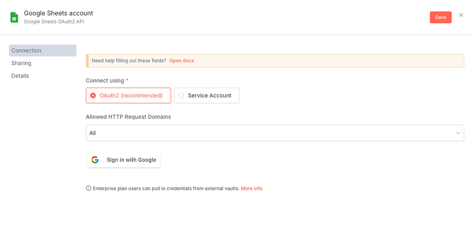Click the dropdown chevron arrow for domains
The width and height of the screenshot is (473, 243).
458,133
